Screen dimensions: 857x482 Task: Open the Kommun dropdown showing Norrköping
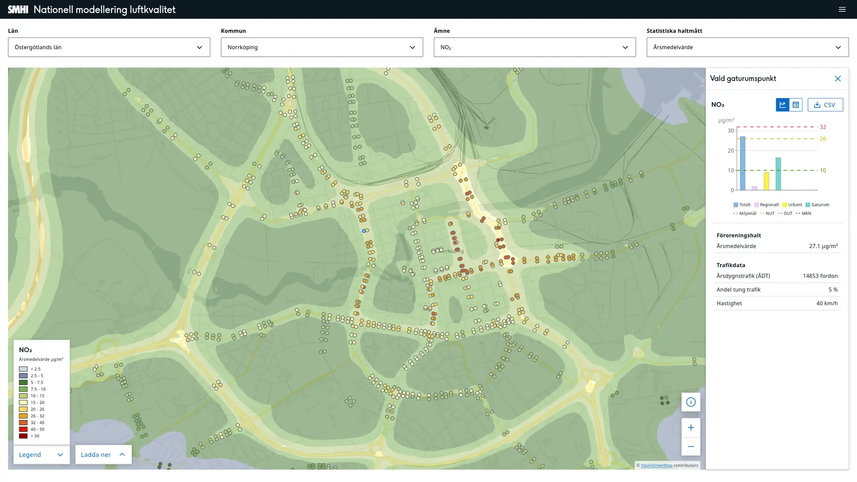coord(321,47)
